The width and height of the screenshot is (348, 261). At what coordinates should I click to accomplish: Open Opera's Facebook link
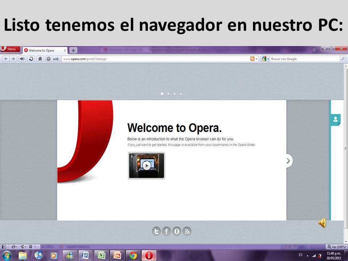(166, 231)
